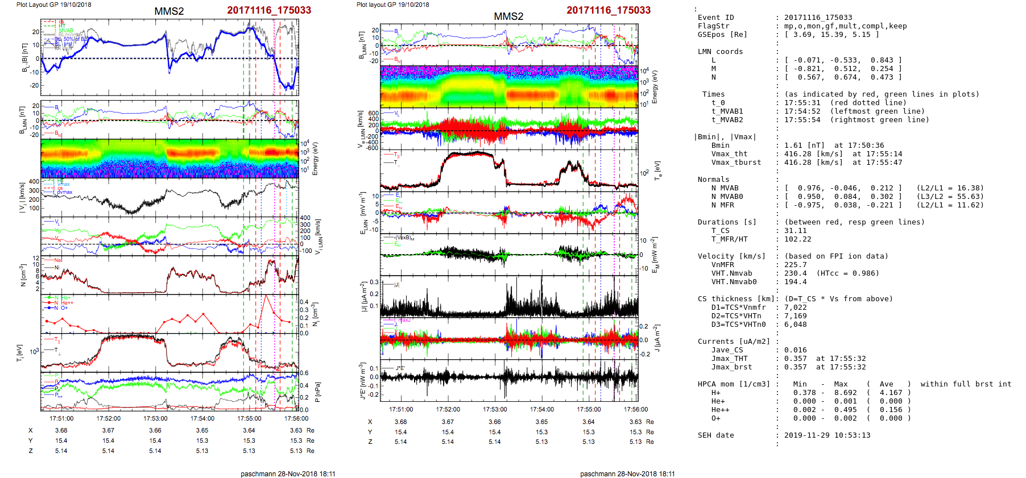Screen dimensions: 1026x478
Task: Click the t_MVAB1 time value 17:54:52
Action: pyautogui.click(x=802, y=111)
